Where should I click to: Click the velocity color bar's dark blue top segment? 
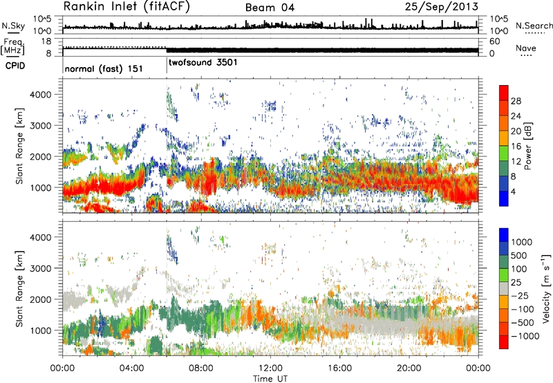tap(504, 235)
